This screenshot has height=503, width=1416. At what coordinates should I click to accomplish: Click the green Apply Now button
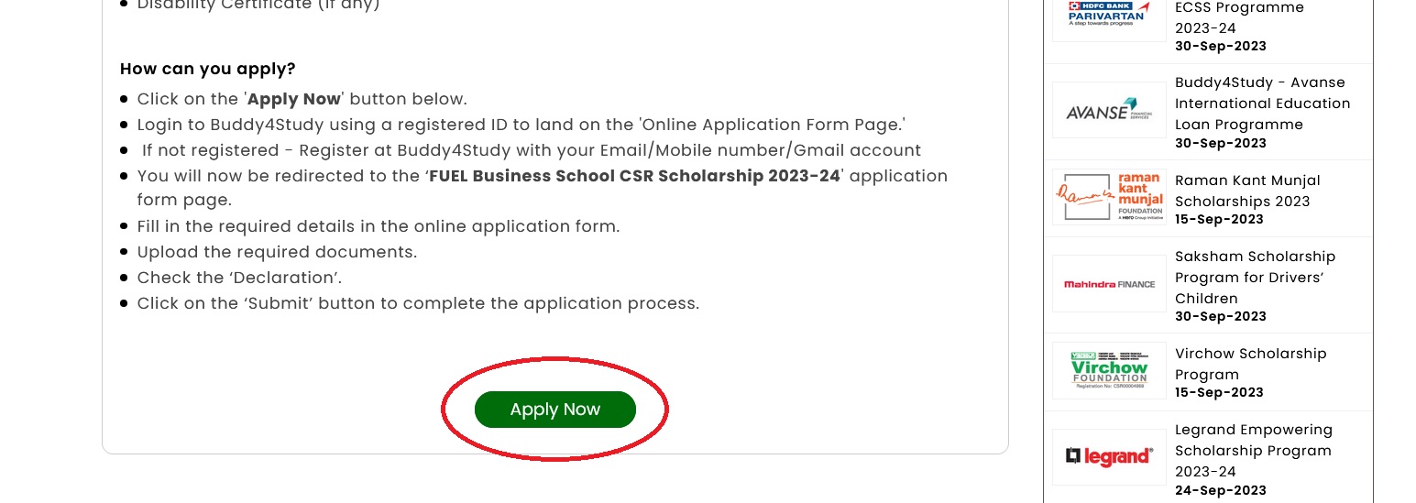(554, 410)
